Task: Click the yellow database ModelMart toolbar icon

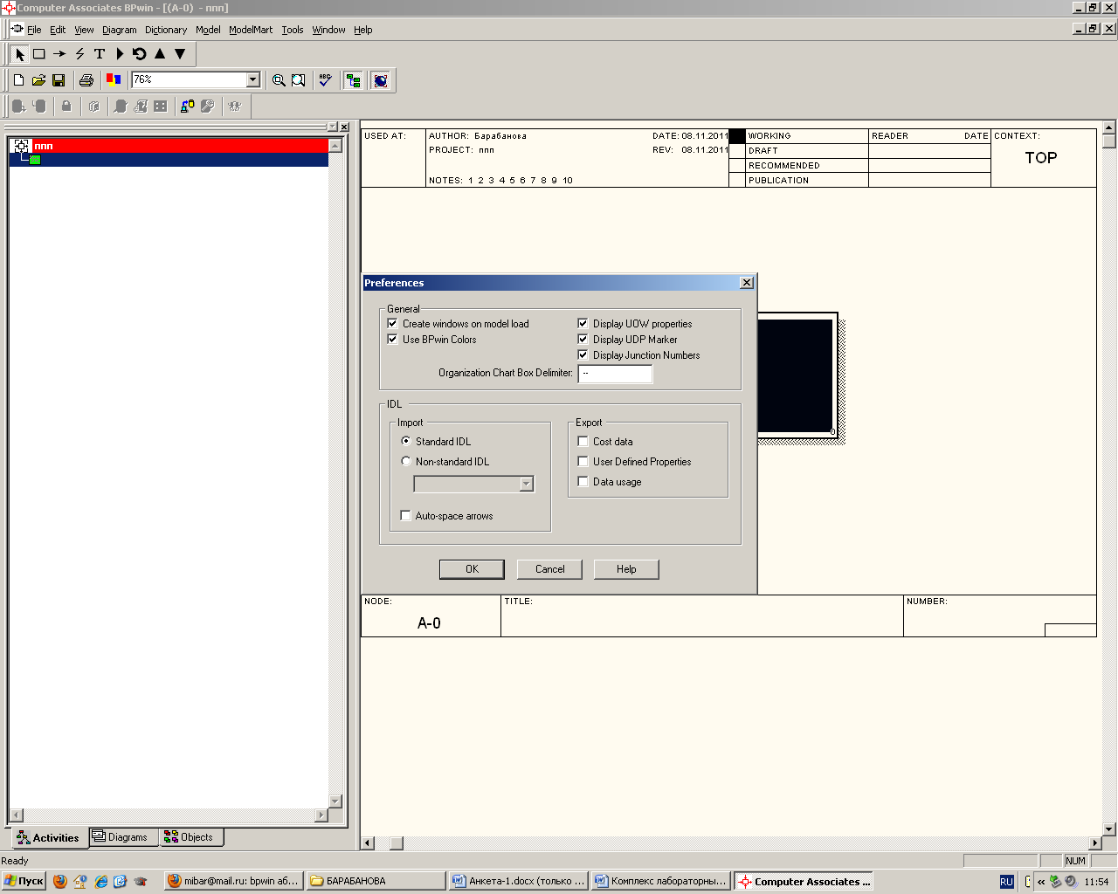Action: pyautogui.click(x=187, y=107)
